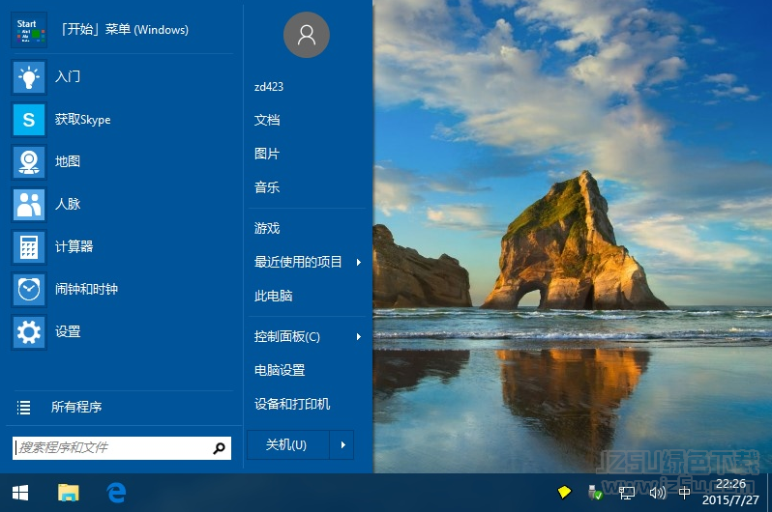Open 文档 from the Start menu
The width and height of the screenshot is (772, 512).
tap(267, 120)
